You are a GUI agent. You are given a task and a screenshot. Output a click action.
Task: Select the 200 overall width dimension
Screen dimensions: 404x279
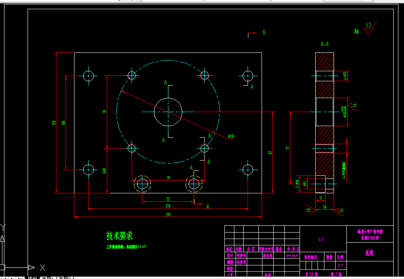coord(168,214)
